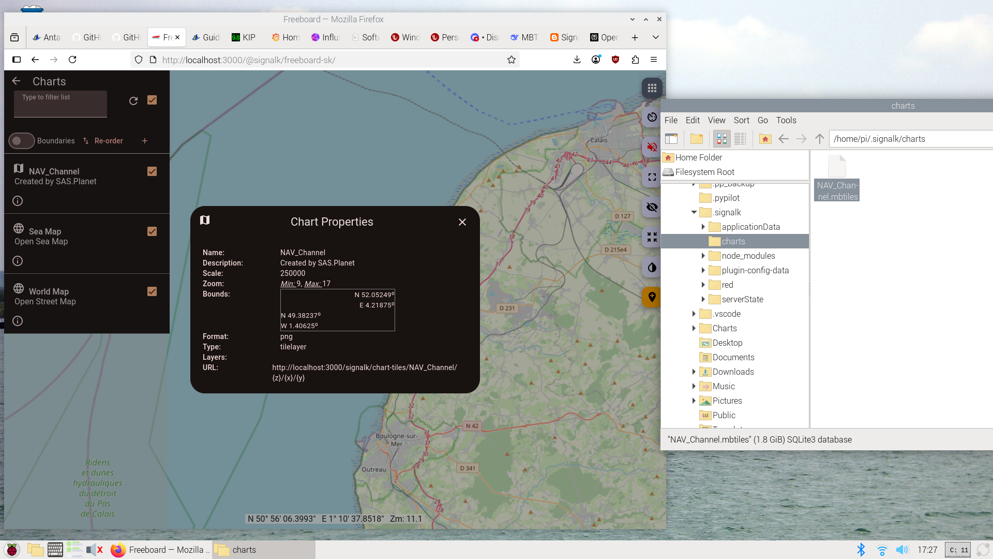Click the Bluetooth tray icon
Image resolution: width=993 pixels, height=559 pixels.
(861, 550)
